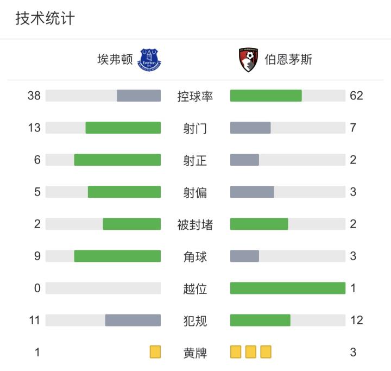
Task: Click Bournemouth's green 控球率 bar
Action: [x=266, y=96]
